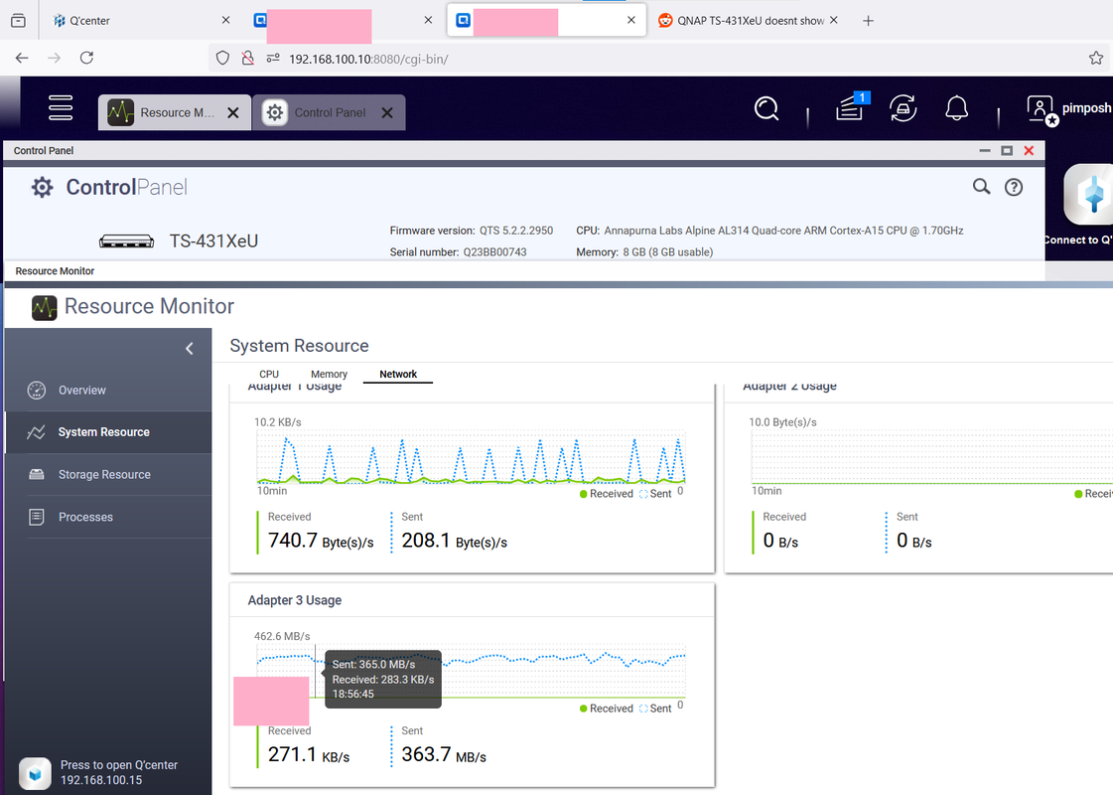Click the Connect to Q' desktop icon
This screenshot has width=1113, height=795.
1088,195
